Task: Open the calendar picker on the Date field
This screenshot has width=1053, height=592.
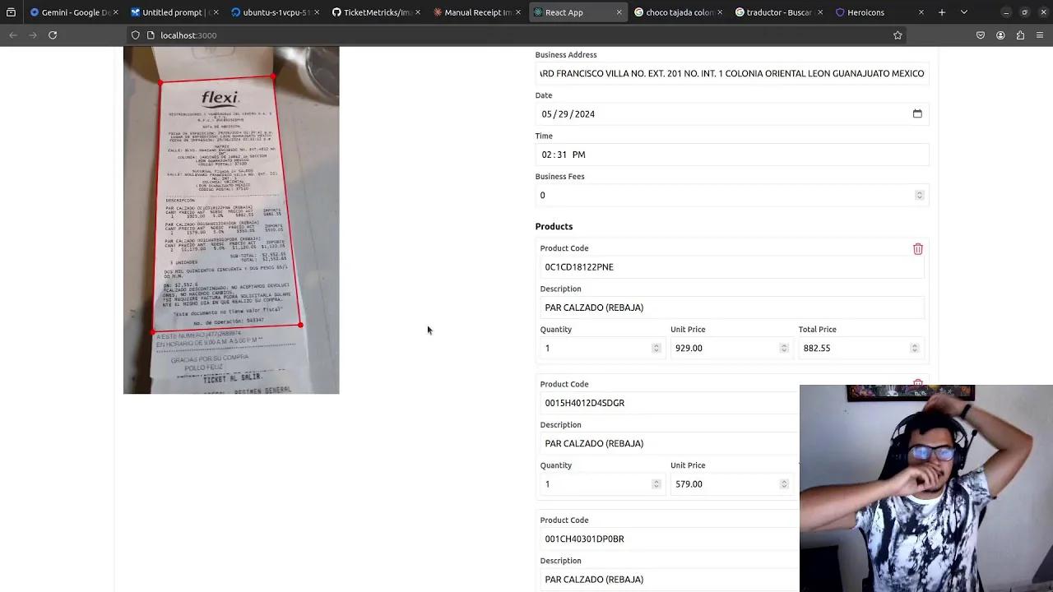Action: pos(917,113)
